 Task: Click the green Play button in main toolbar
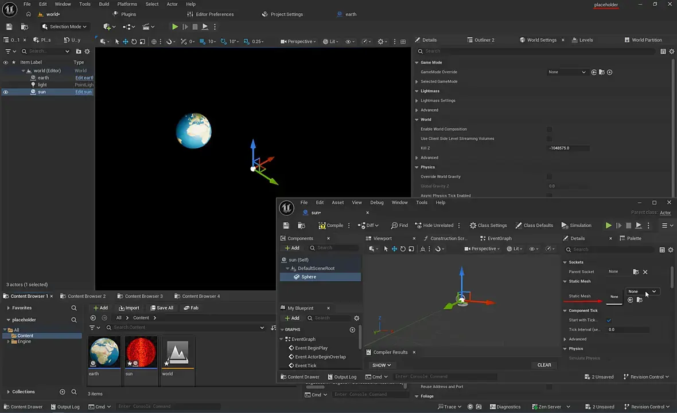[175, 27]
